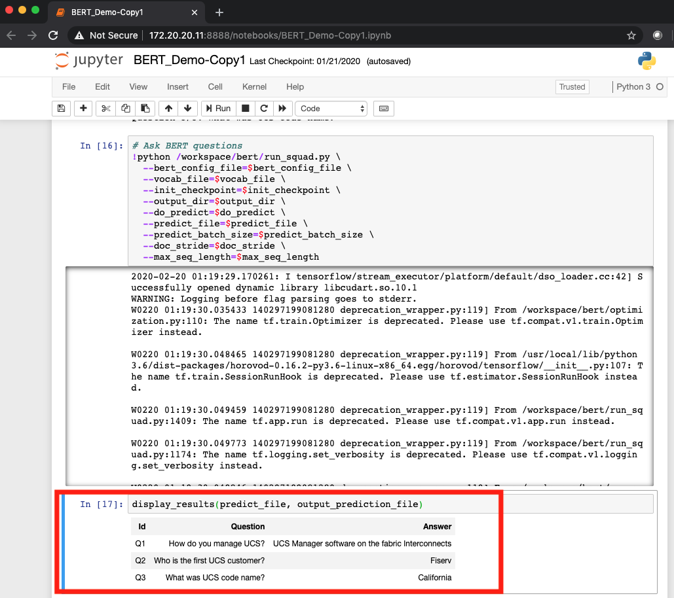Interrupt the kernel with the stop icon
This screenshot has height=598, width=674.
tap(246, 108)
